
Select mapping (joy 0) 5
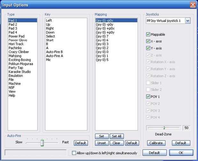pos(116,60)
